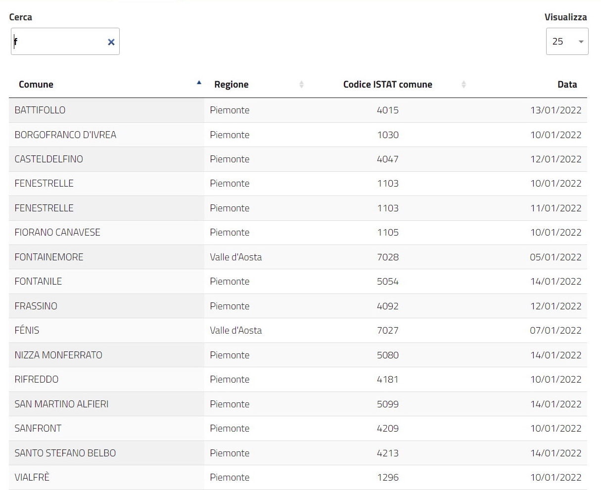This screenshot has height=490, width=601.
Task: Select the SAN MARTINO ALFIERI row
Action: coord(61,404)
